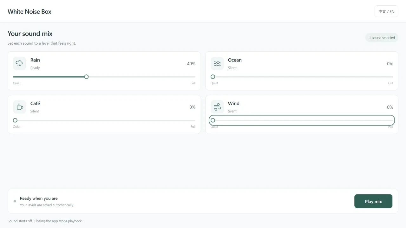Click the Rain slider handle at 40%
The height and width of the screenshot is (228, 406).
[86, 77]
